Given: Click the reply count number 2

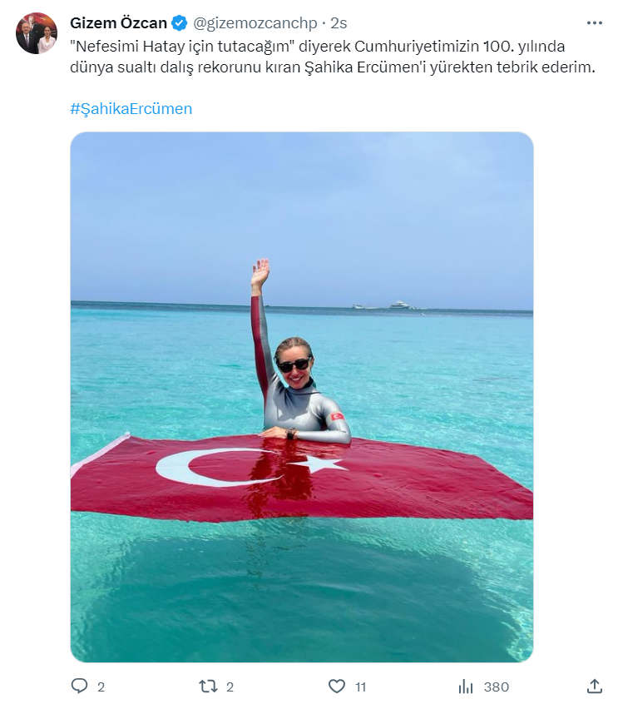Looking at the screenshot, I should 101,687.
